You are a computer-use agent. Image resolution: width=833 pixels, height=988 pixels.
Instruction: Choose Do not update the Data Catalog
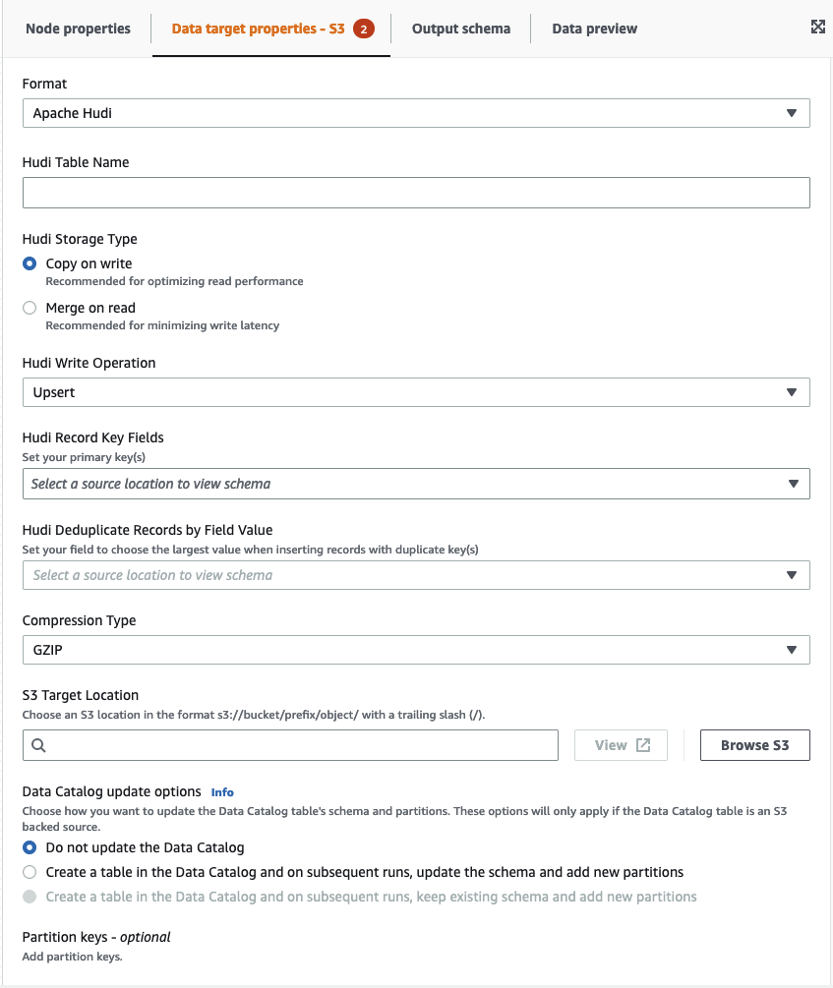pyautogui.click(x=30, y=847)
